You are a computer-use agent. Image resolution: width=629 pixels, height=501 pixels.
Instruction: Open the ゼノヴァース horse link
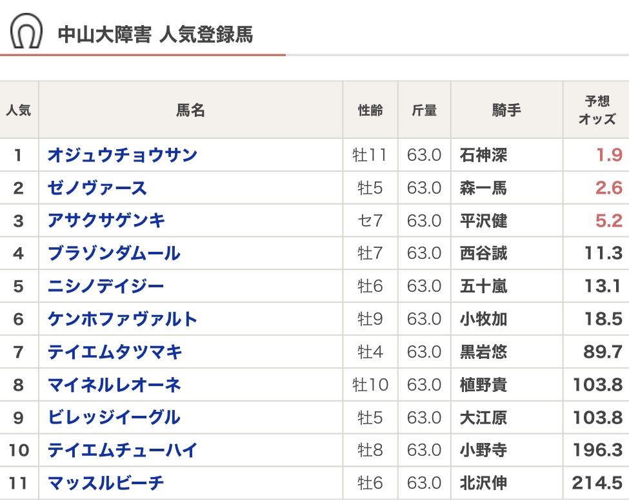point(97,188)
